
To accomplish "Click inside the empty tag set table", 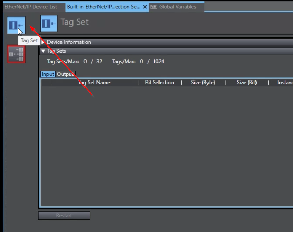I will [x=167, y=146].
